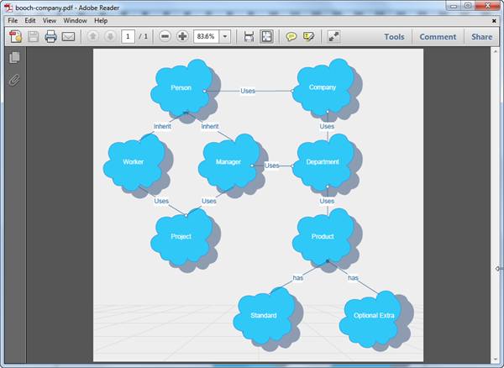
Task: Open the Comment pane
Action: click(x=438, y=37)
